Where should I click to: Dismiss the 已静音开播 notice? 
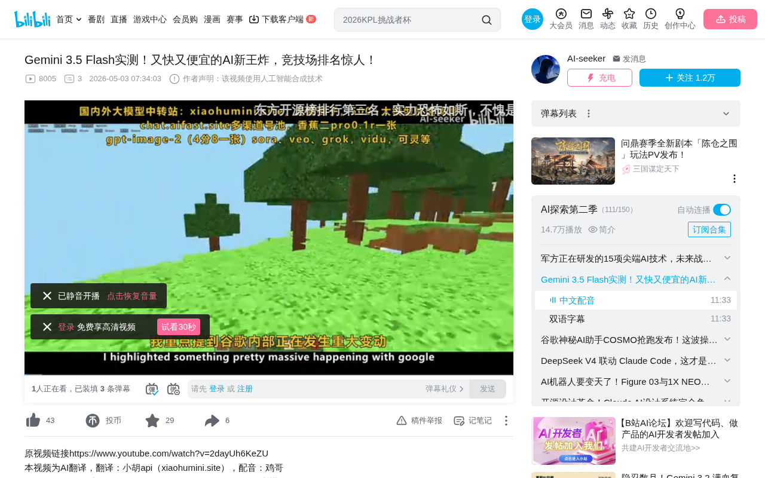click(x=47, y=296)
